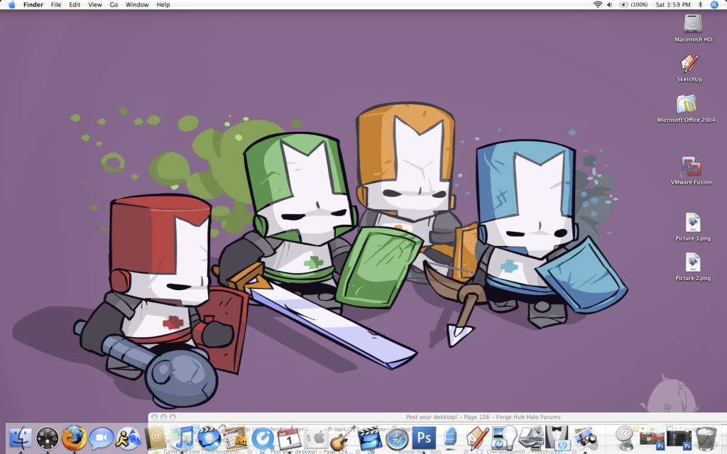The width and height of the screenshot is (727, 454).
Task: Open Address Book in the Dock
Action: click(155, 438)
